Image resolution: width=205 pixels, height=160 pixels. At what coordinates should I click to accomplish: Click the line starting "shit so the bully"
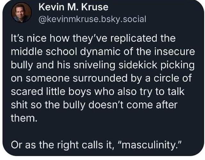(x=94, y=105)
